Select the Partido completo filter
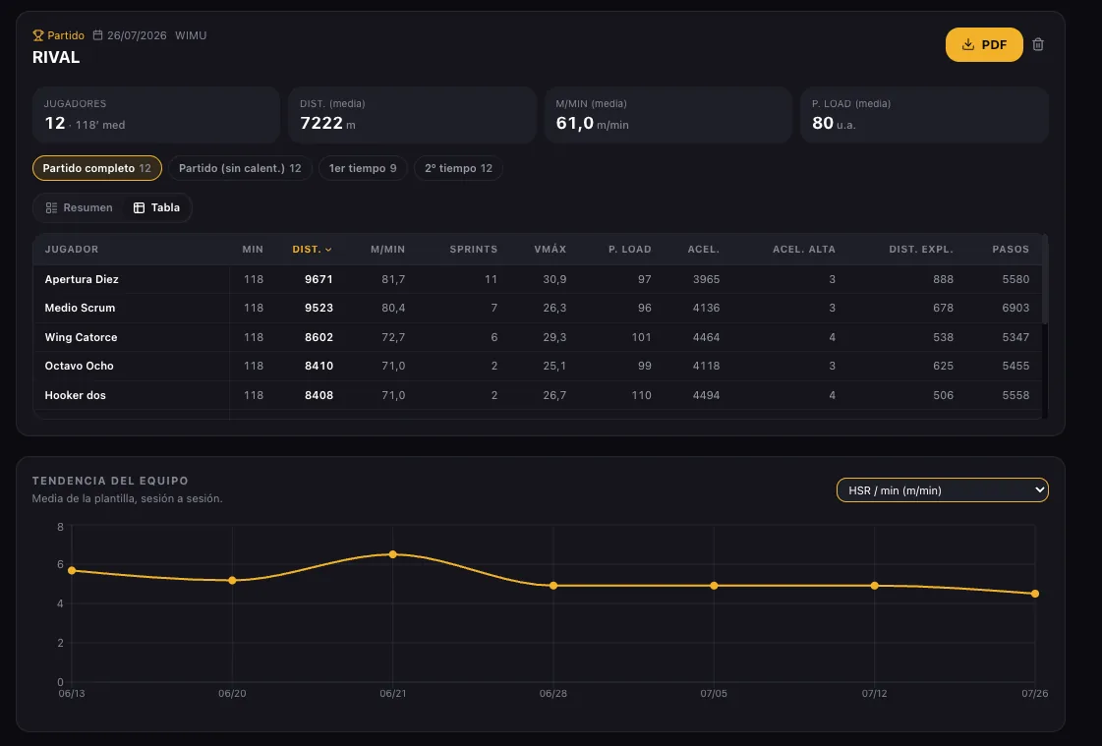Viewport: 1102px width, 746px height. pos(97,168)
